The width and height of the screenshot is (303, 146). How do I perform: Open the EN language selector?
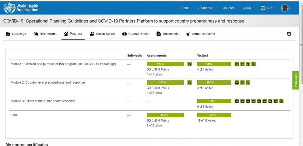(x=267, y=8)
